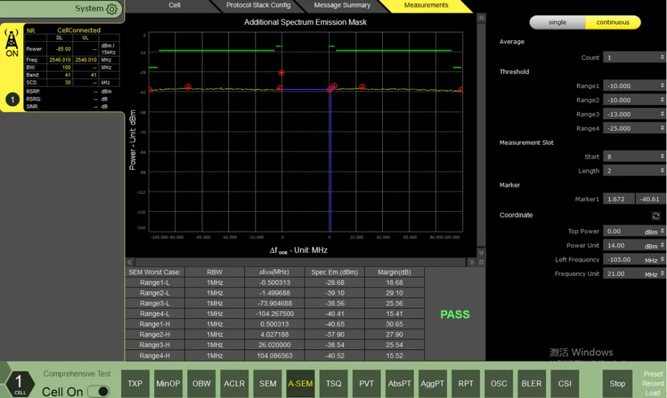This screenshot has height=398, width=667.
Task: Select the Range4-H table row
Action: pyautogui.click(x=275, y=355)
